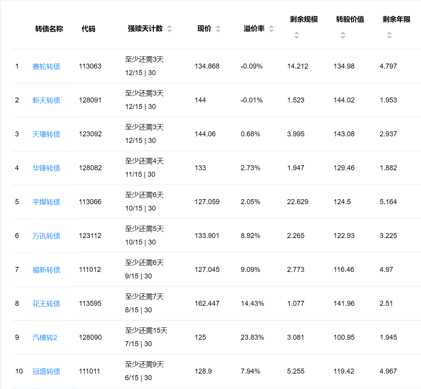Open the 花王转债 link
This screenshot has width=421, height=389.
(46, 304)
